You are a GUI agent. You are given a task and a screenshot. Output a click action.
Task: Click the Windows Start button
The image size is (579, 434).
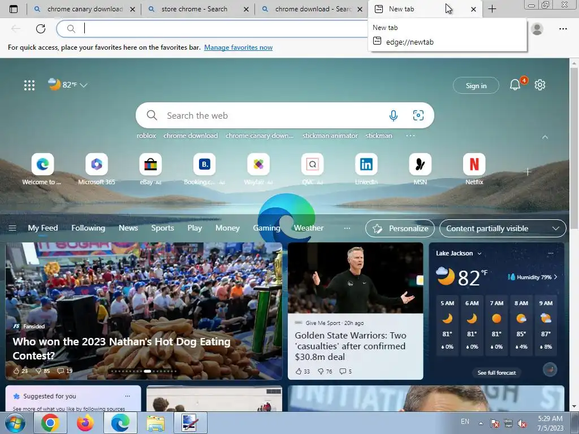(15, 423)
